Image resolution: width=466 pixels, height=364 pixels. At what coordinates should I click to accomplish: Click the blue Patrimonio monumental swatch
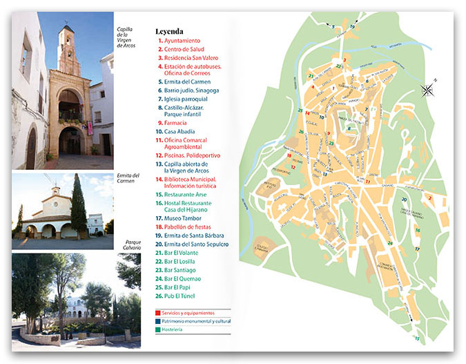click(x=159, y=321)
